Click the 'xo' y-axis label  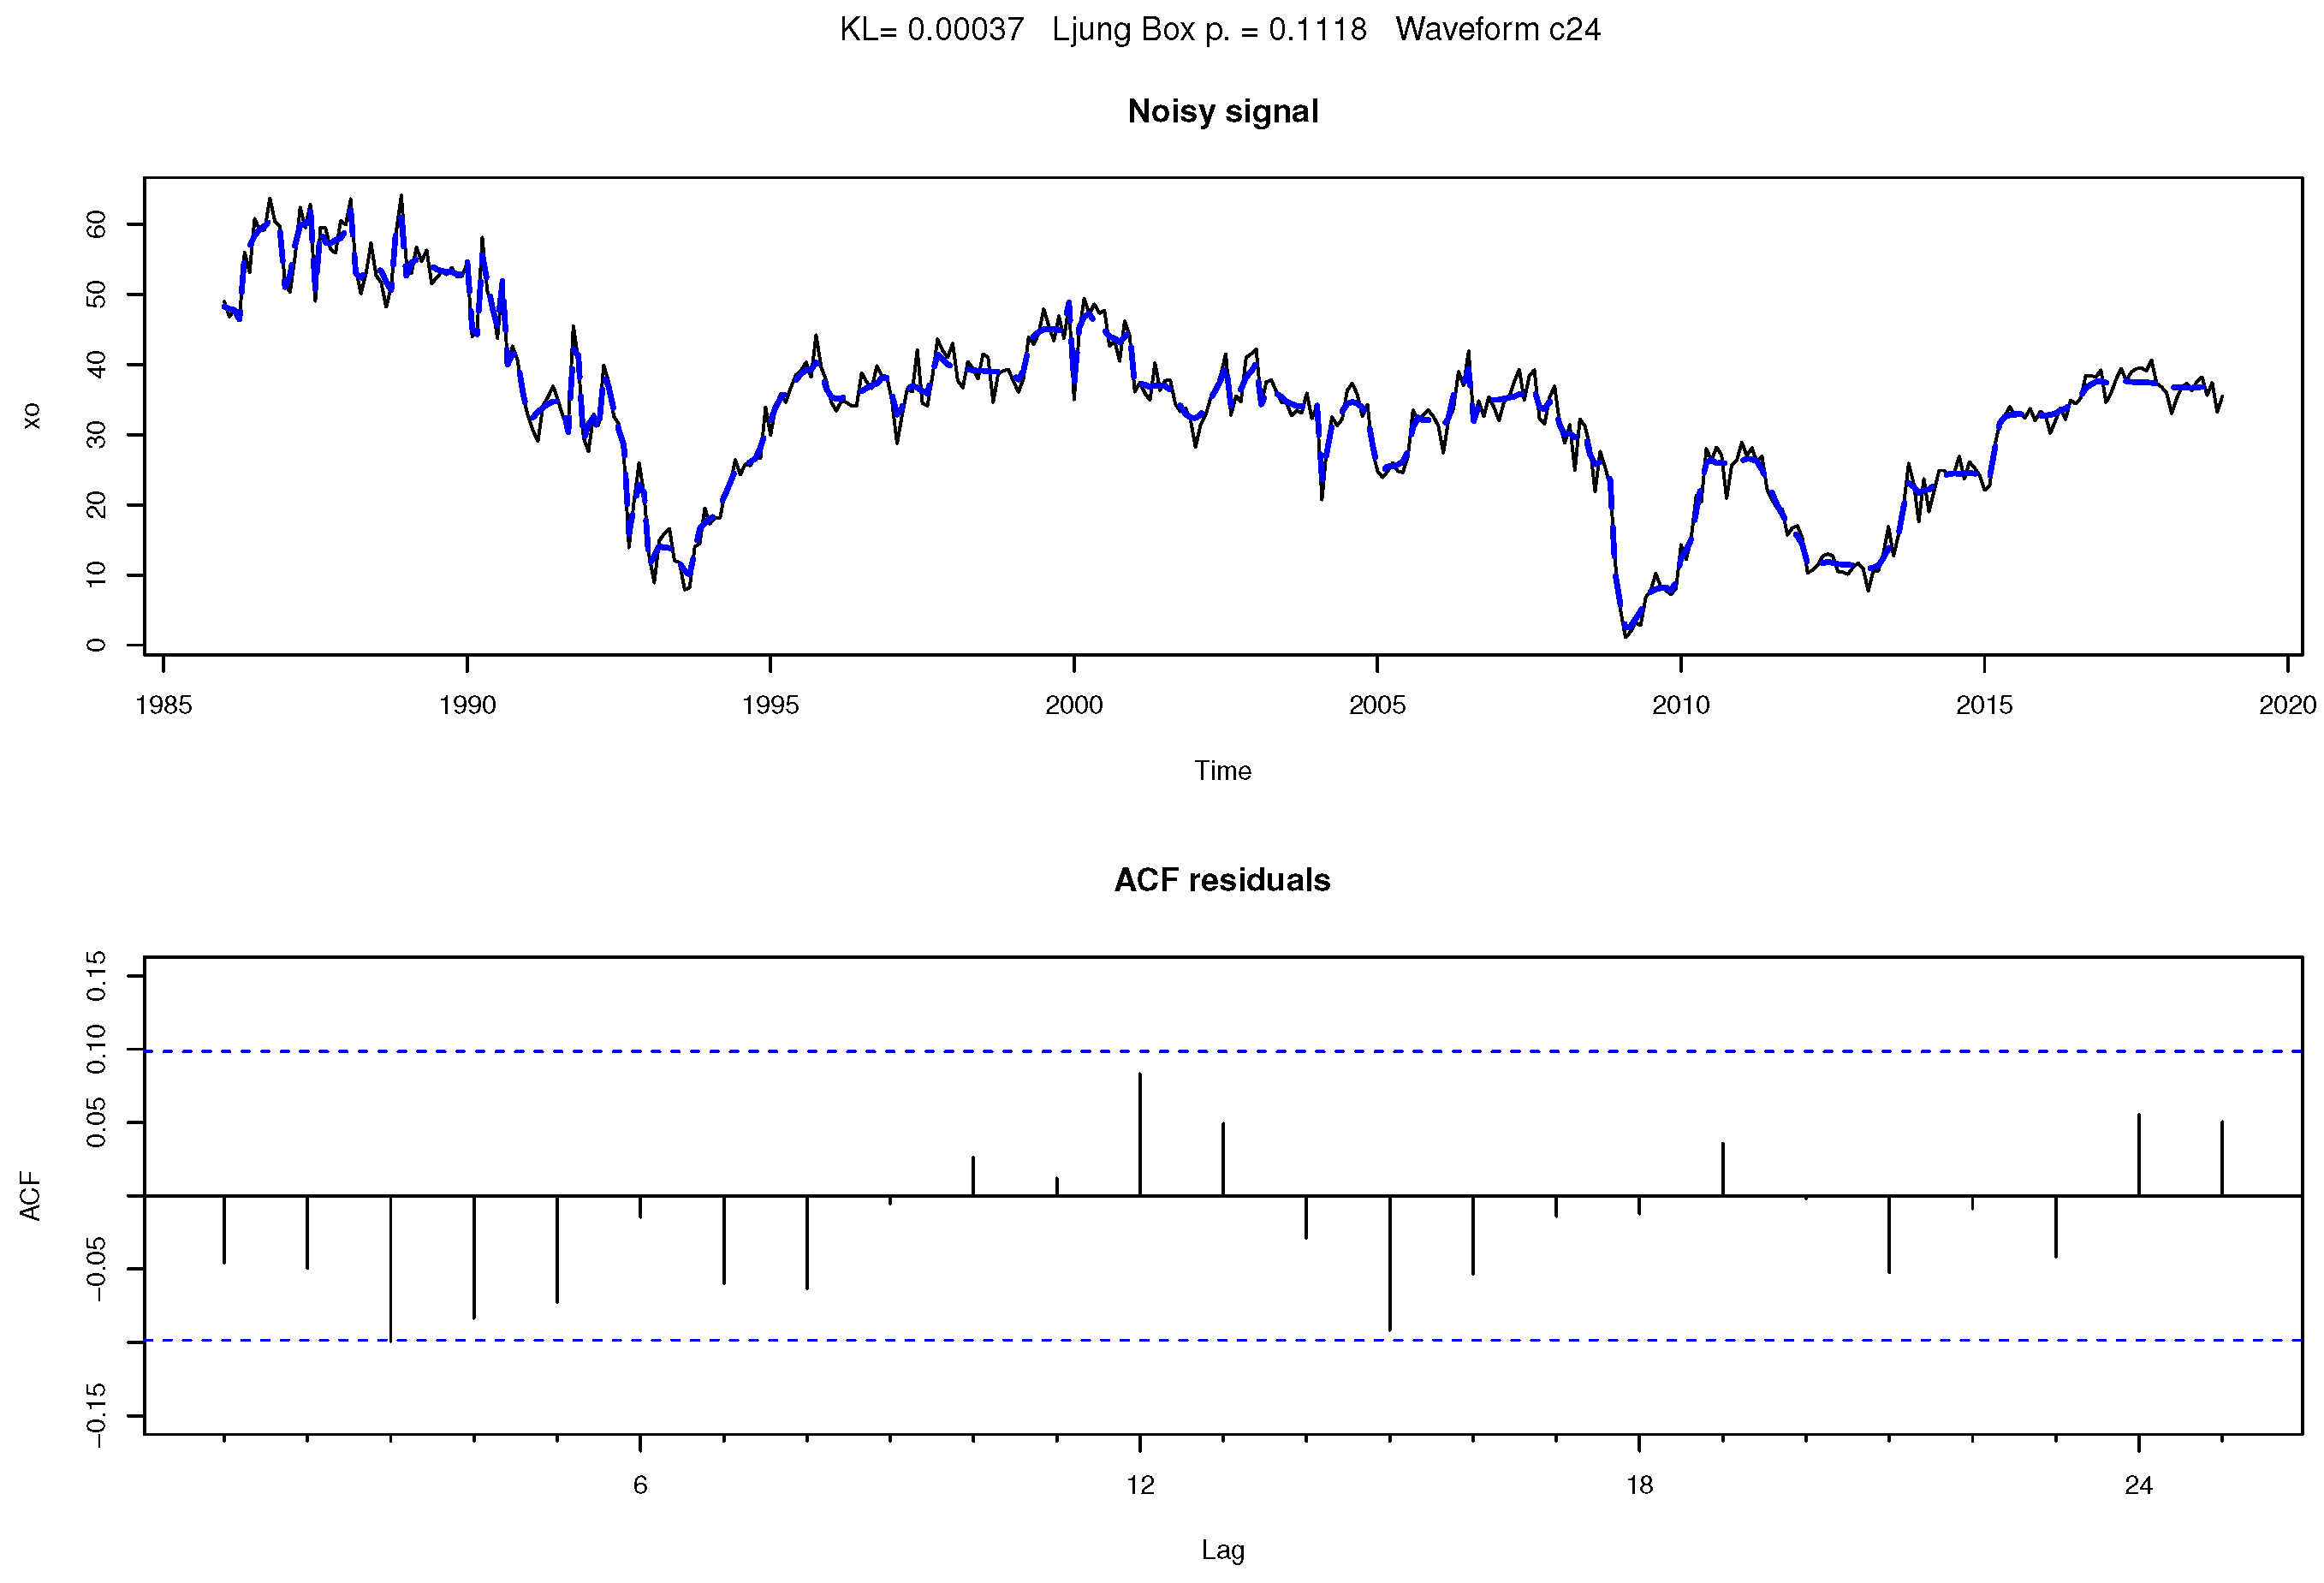[32, 416]
